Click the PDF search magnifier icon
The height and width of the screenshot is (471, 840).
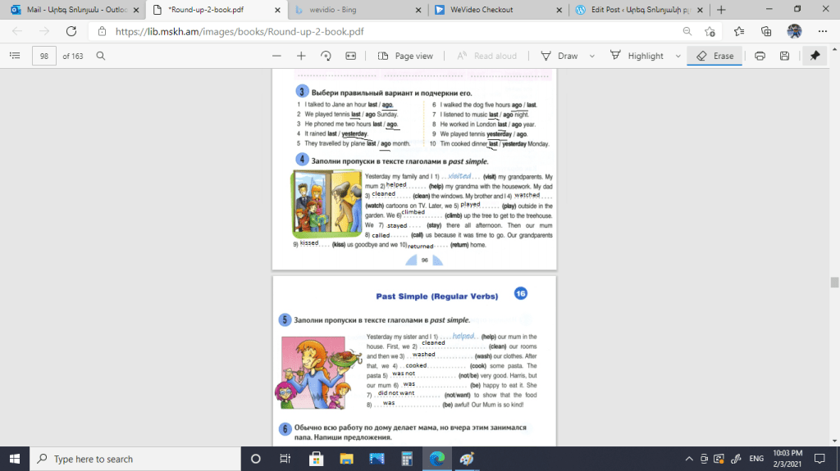coord(101,56)
